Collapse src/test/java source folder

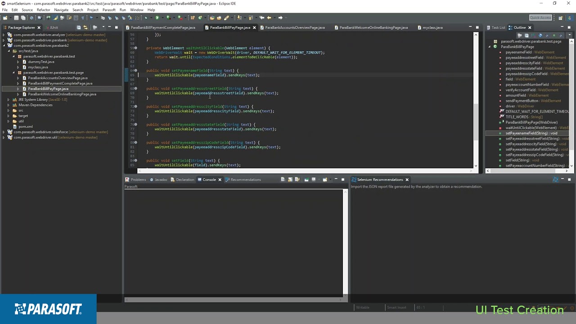[x=9, y=51]
